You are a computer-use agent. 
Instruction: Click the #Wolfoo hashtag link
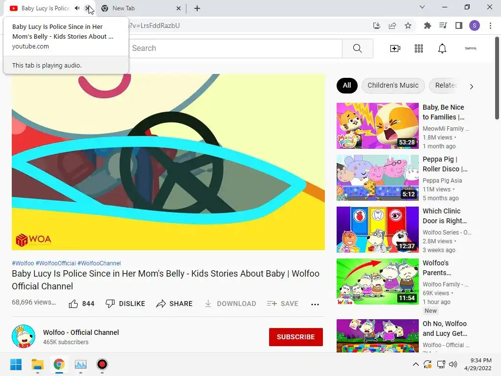coord(23,263)
